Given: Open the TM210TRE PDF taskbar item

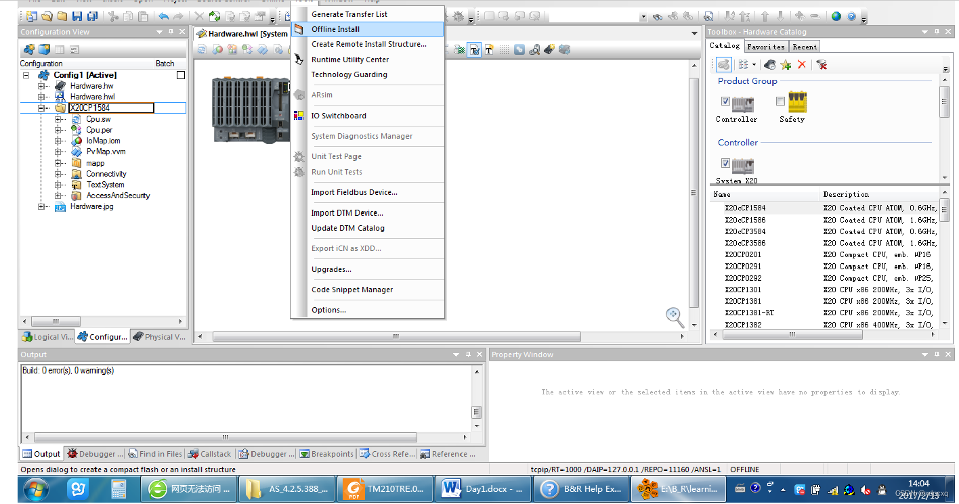Looking at the screenshot, I should click(x=385, y=488).
